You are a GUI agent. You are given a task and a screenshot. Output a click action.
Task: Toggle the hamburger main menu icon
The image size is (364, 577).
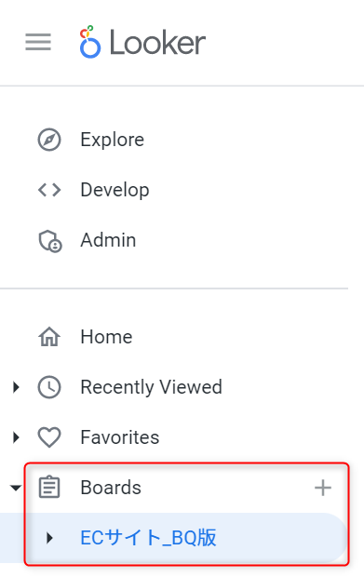tap(38, 42)
